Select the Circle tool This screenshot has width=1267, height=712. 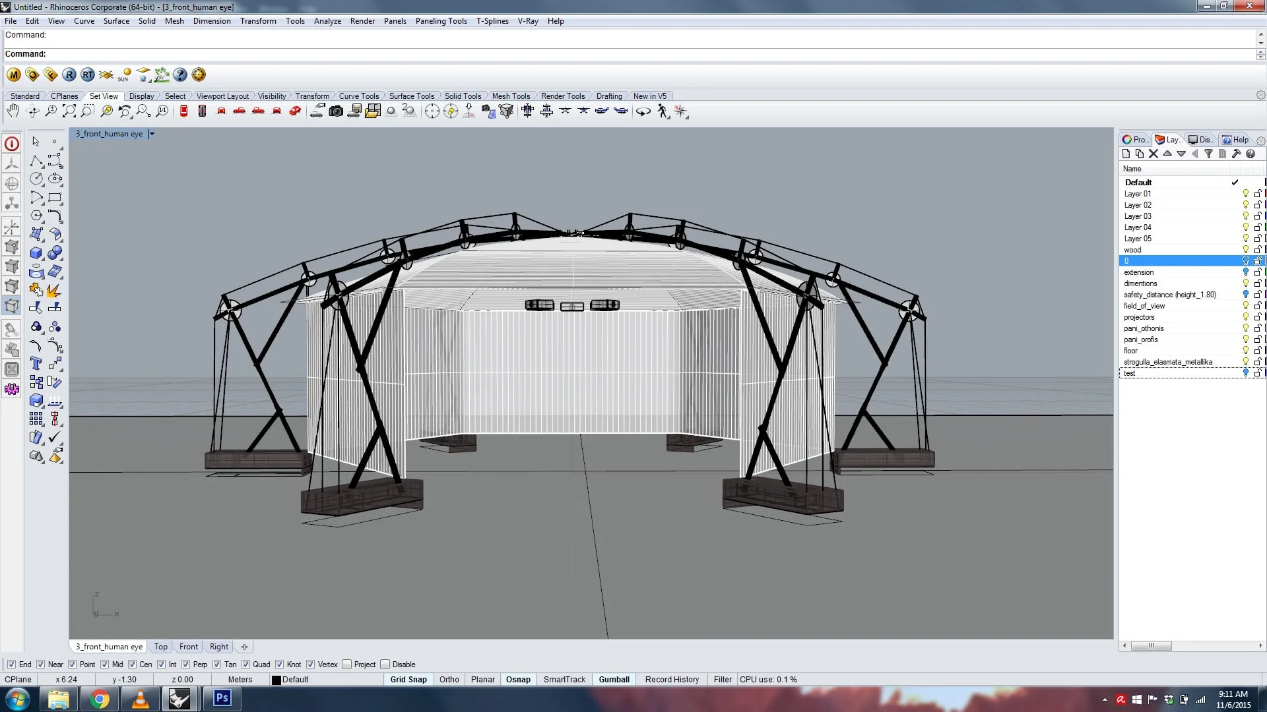36,179
